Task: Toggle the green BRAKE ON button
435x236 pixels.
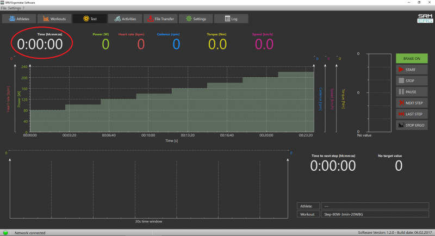Action: coord(411,58)
